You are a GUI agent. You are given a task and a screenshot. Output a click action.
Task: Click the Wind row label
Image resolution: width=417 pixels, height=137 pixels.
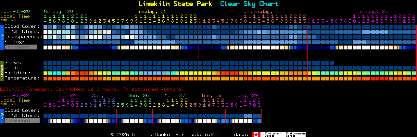[12, 68]
